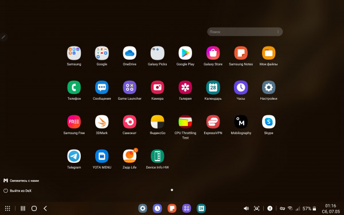Open Мои файлы file manager

pos(268,53)
